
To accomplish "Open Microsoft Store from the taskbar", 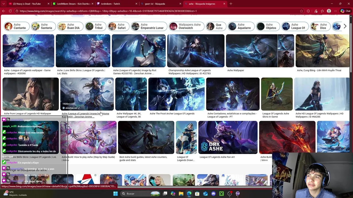I will (197, 194).
